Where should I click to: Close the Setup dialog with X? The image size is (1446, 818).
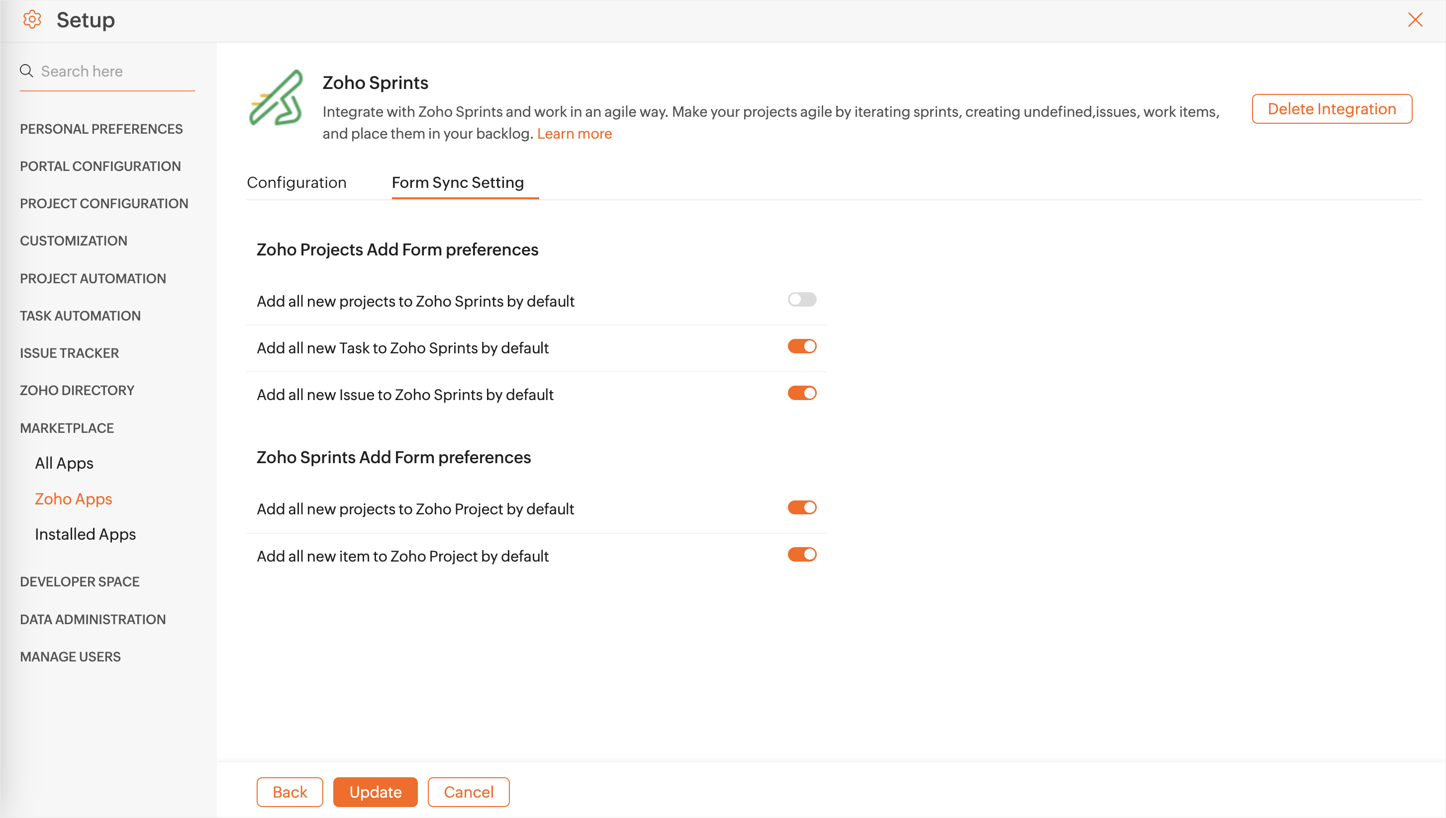[x=1415, y=20]
